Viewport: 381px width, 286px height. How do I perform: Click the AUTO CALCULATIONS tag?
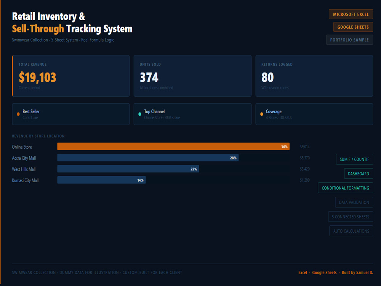click(351, 231)
